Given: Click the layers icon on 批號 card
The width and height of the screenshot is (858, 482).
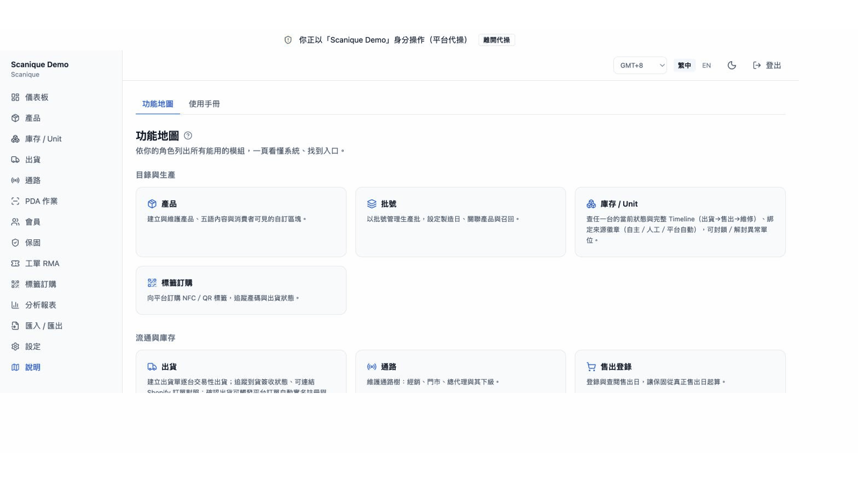Looking at the screenshot, I should 372,204.
